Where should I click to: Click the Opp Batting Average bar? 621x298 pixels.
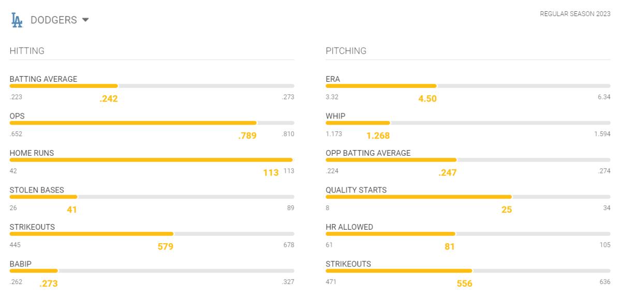click(468, 160)
